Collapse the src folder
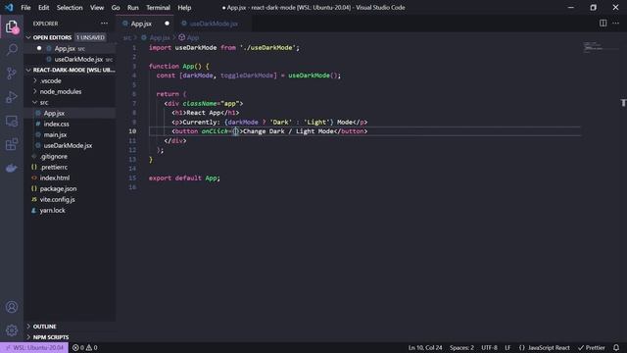This screenshot has height=353, width=627. point(43,102)
